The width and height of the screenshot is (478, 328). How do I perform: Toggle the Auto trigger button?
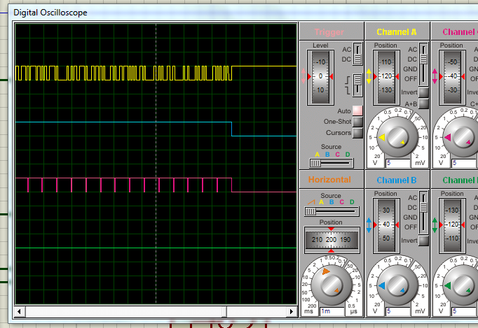tap(357, 110)
